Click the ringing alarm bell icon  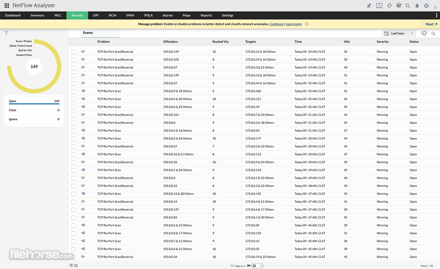[424, 33]
